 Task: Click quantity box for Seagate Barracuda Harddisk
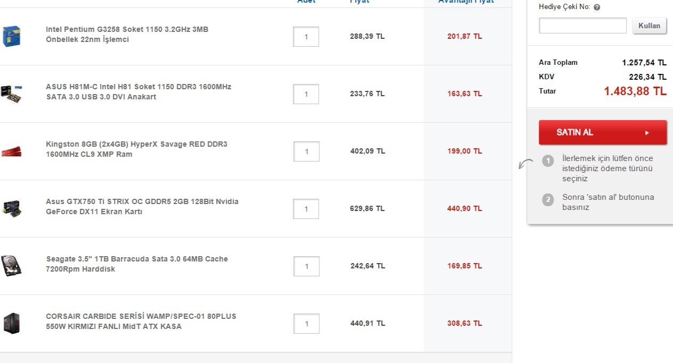tap(306, 266)
